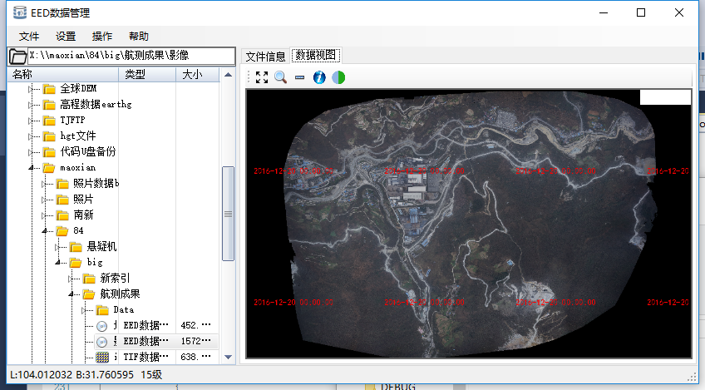Click the open folder icon beside path
This screenshot has width=705, height=390.
click(17, 57)
